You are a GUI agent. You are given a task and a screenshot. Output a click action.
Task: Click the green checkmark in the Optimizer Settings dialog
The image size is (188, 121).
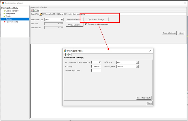point(67,55)
